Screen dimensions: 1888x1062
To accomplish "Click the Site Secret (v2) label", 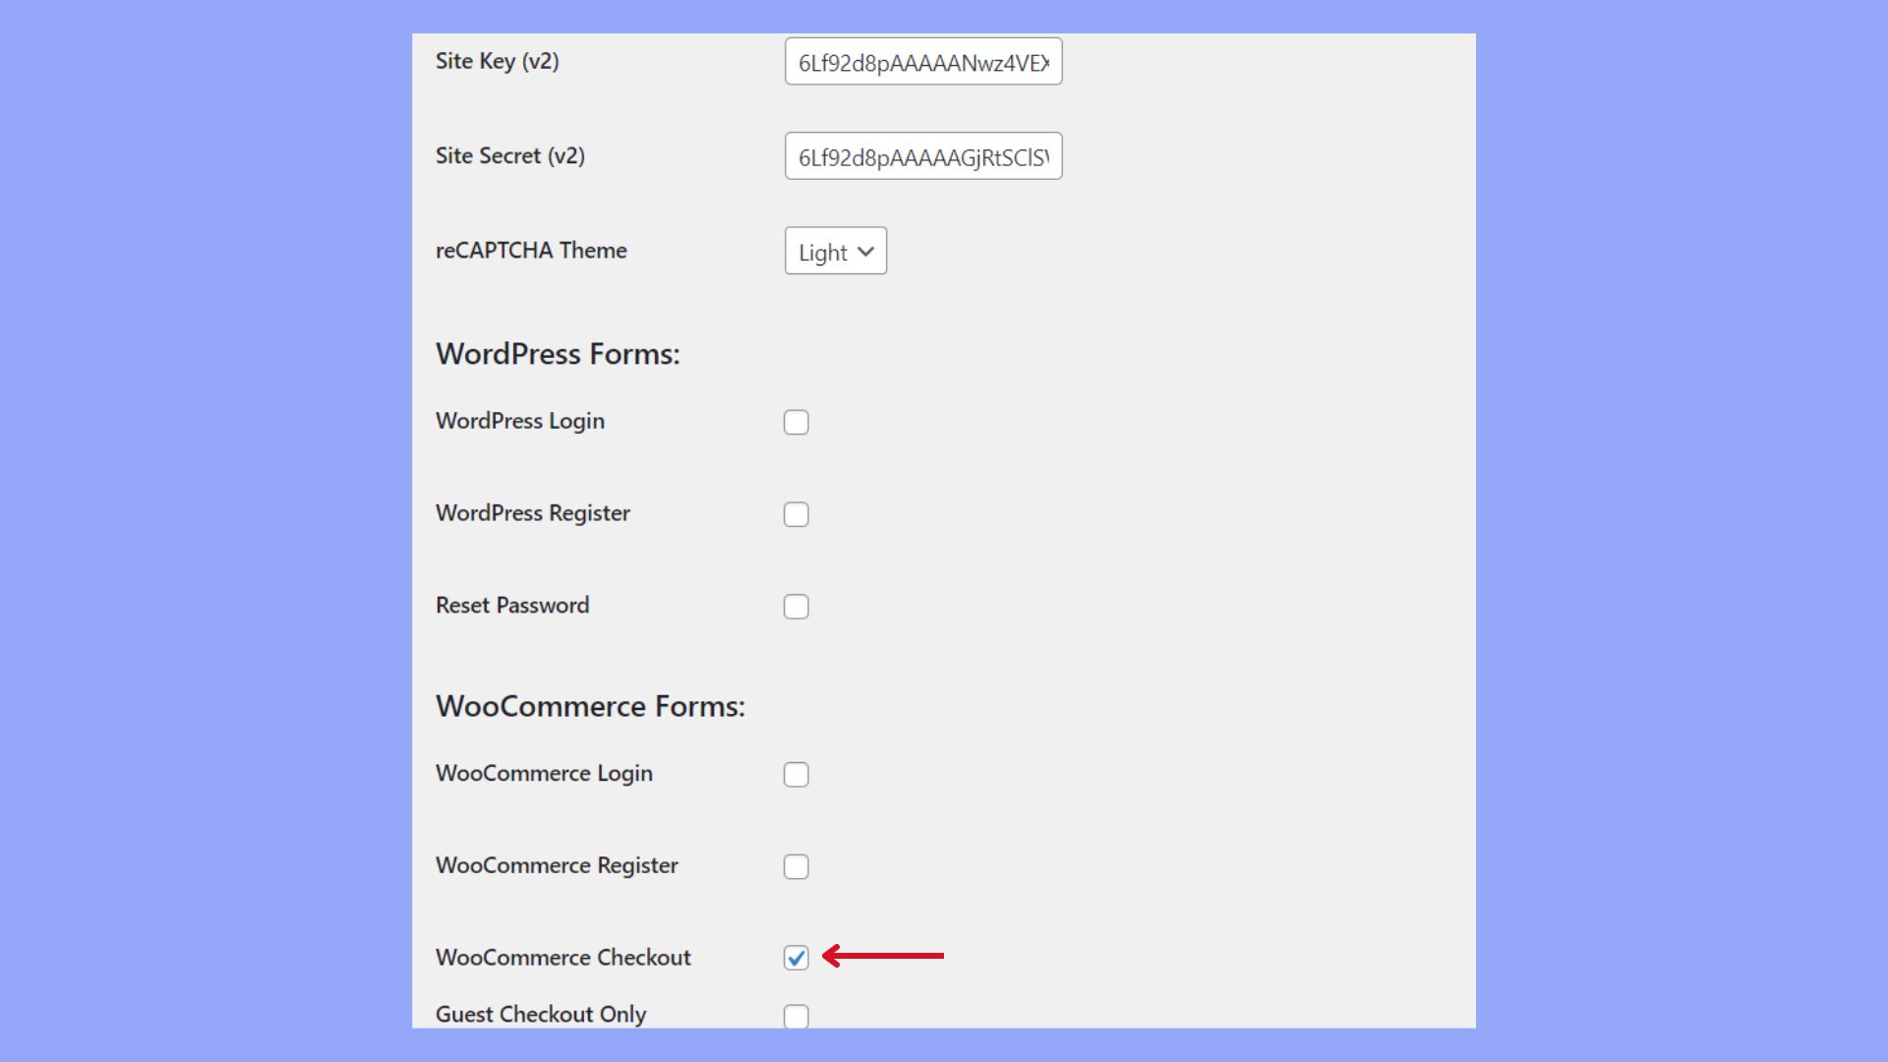I will (x=510, y=155).
